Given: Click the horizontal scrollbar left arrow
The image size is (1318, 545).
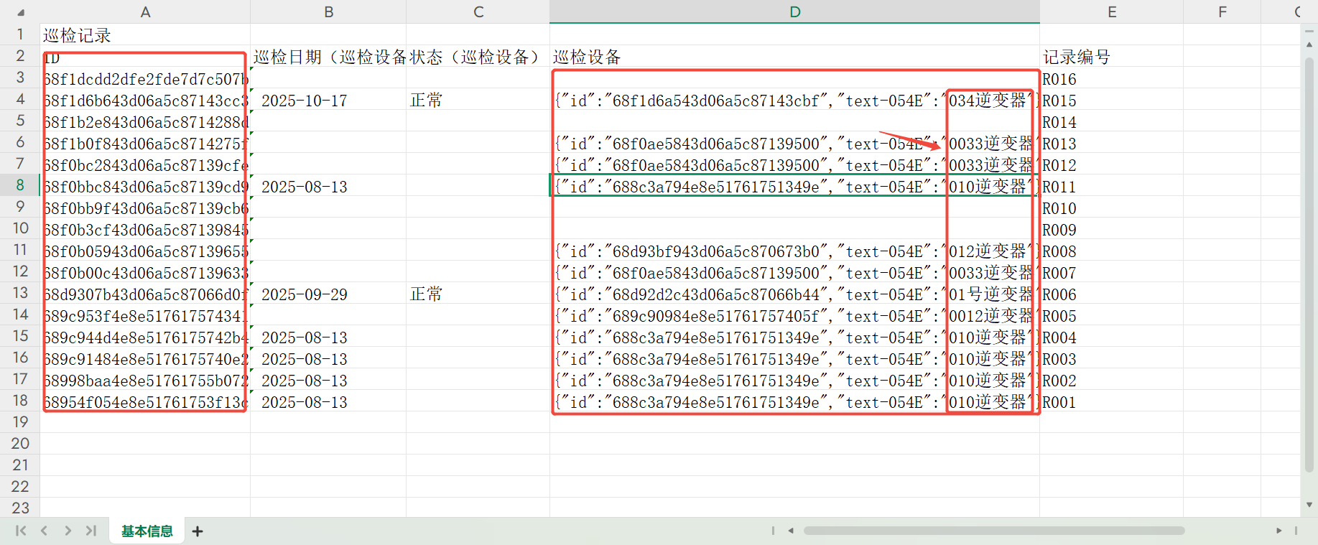Looking at the screenshot, I should 791,531.
